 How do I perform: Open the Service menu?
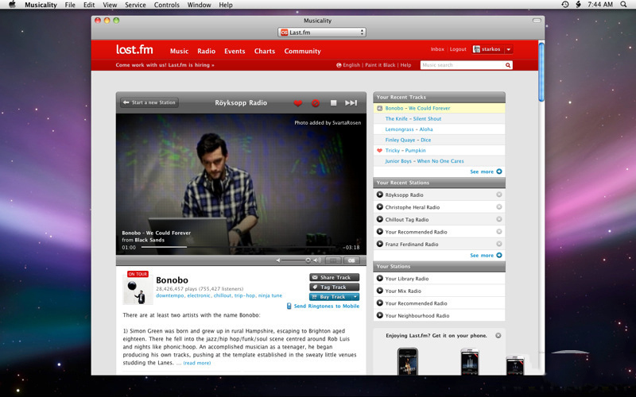point(135,5)
